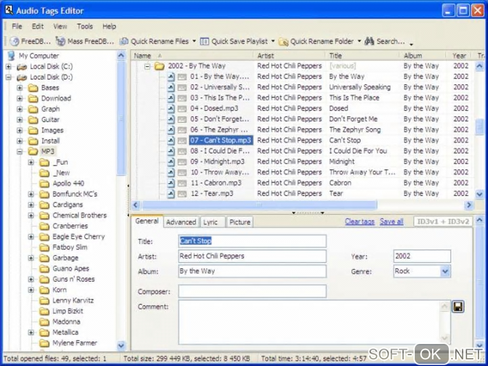488x366 pixels.
Task: Click horizontal scrollbar thumb in file list
Action: pos(259,205)
